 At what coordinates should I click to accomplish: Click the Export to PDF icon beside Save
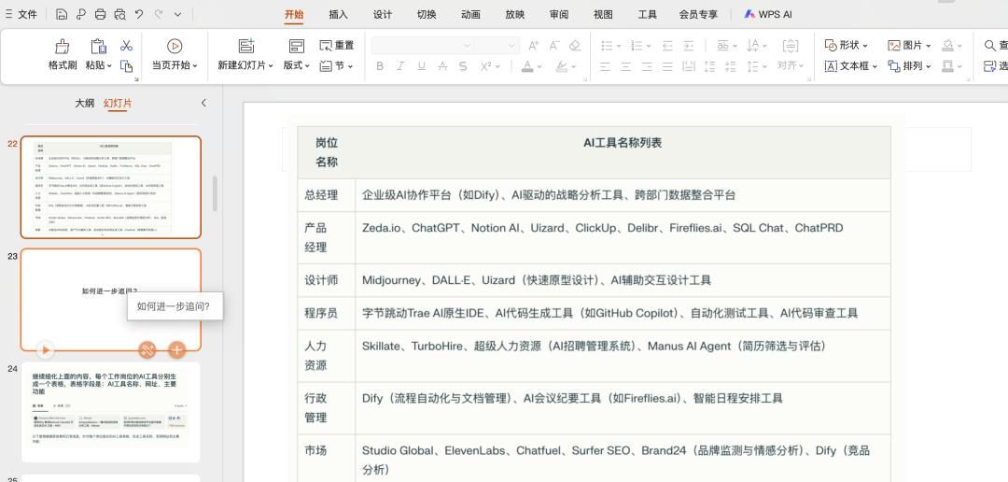click(x=81, y=14)
